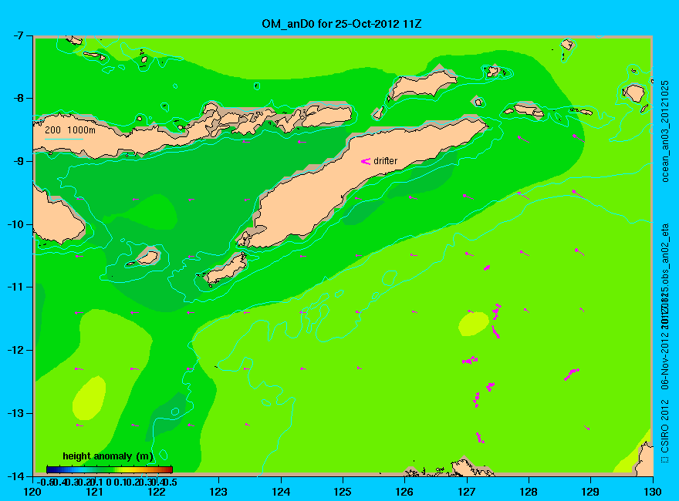Image resolution: width=679 pixels, height=501 pixels.
Task: Click the "125" longitude tick label
Action: [x=343, y=492]
